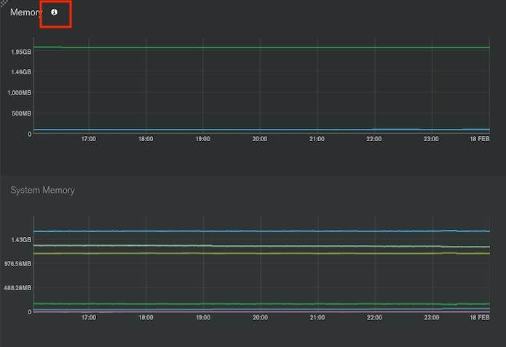Image resolution: width=506 pixels, height=347 pixels.
Task: Click the 500MB y-axis label in Memory chart
Action: (x=21, y=113)
